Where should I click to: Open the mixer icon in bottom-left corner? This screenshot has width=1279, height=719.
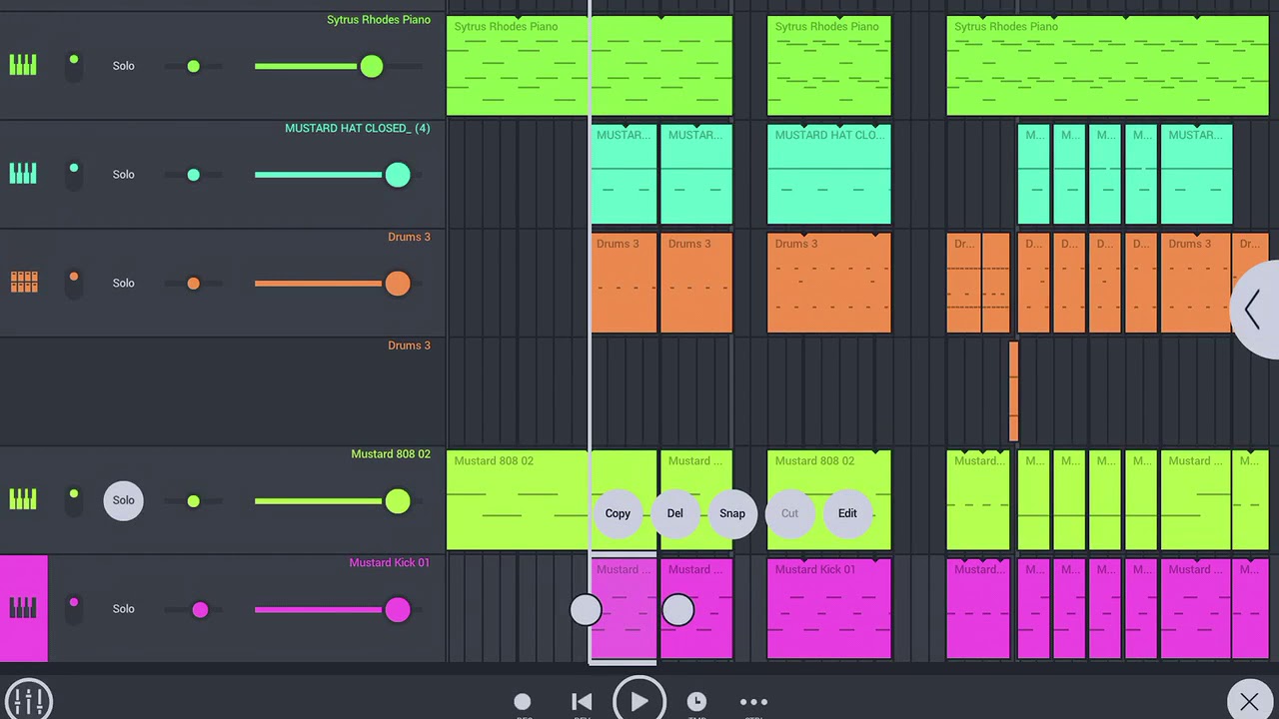pyautogui.click(x=28, y=700)
